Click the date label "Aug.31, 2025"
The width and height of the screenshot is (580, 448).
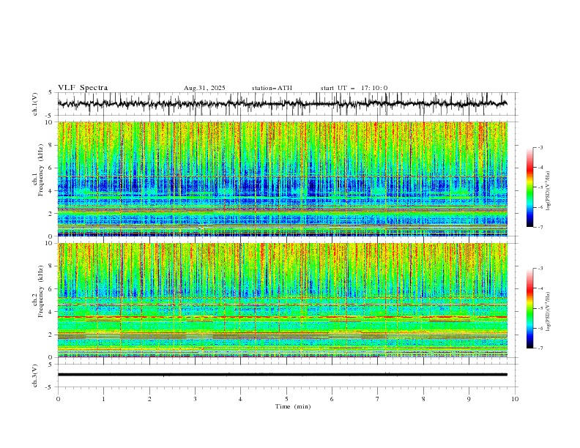(x=204, y=88)
